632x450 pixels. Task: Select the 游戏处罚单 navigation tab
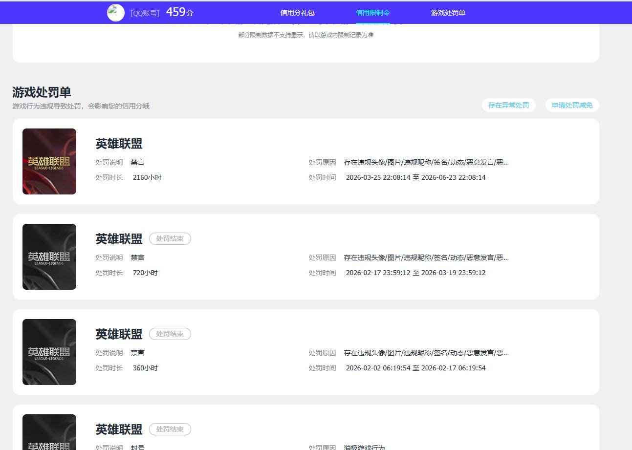point(448,13)
